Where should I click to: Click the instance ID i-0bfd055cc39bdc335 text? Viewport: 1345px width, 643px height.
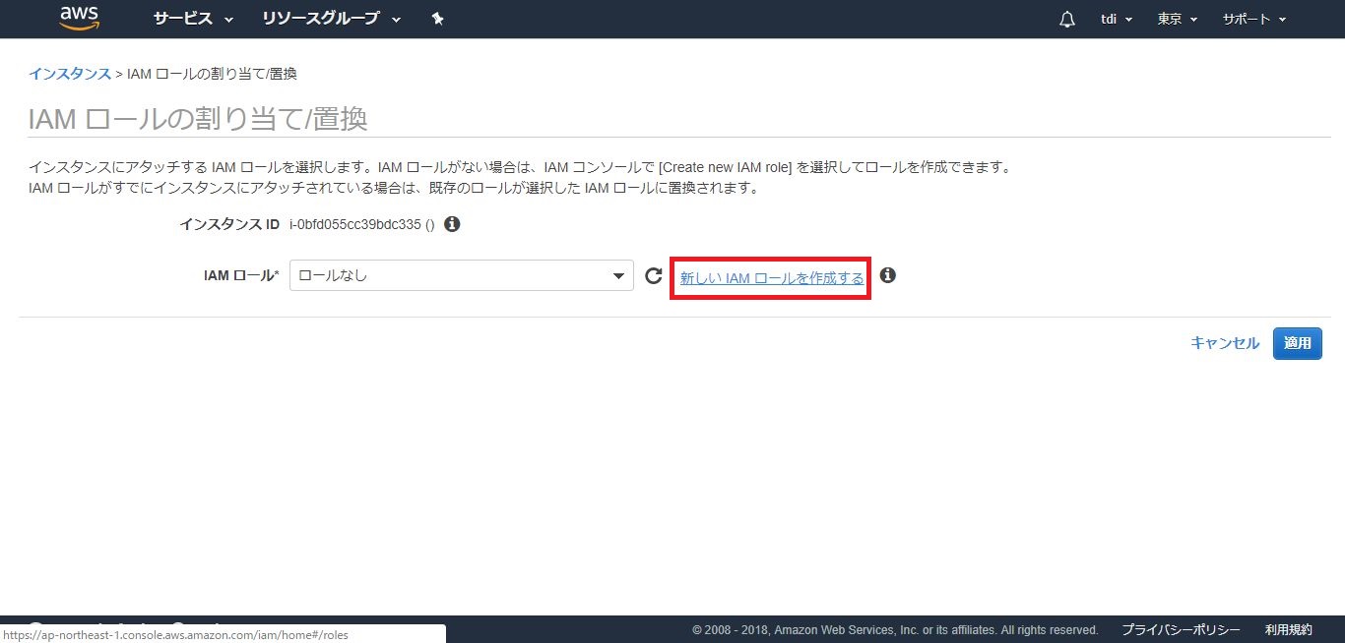click(355, 224)
